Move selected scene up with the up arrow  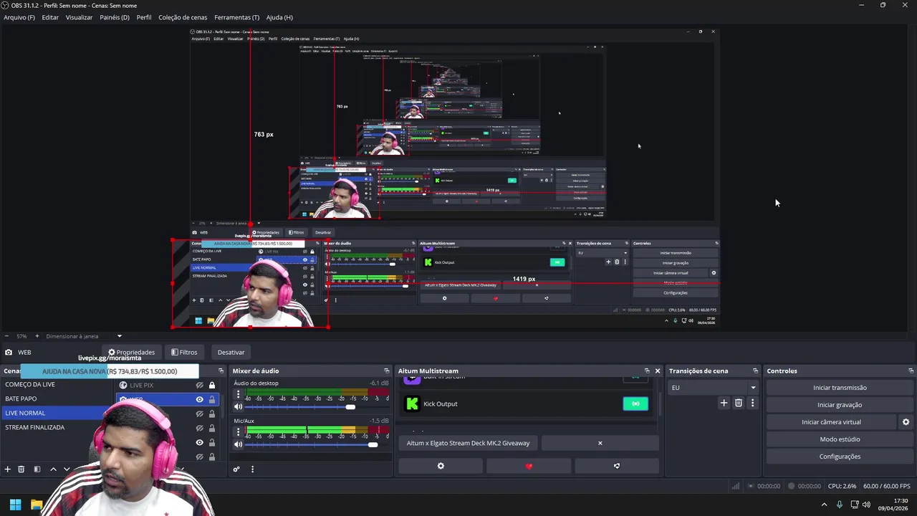53,469
